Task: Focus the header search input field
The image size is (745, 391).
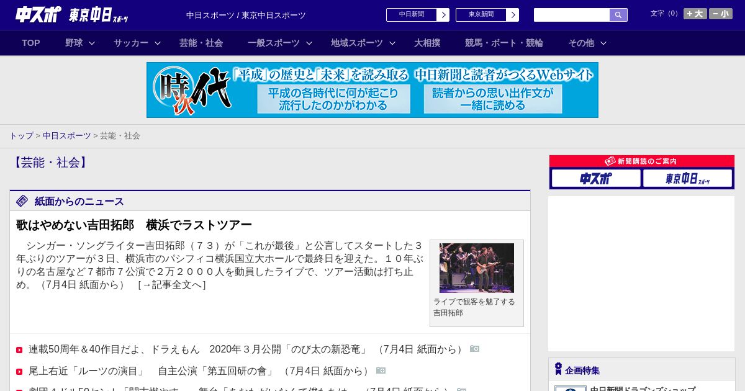Action: pyautogui.click(x=571, y=15)
